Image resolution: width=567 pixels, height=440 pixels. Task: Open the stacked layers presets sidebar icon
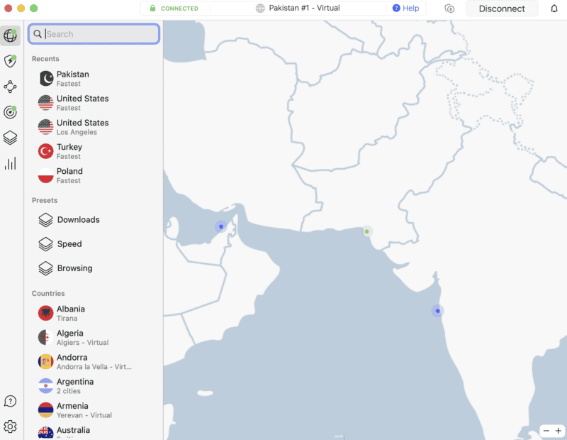[x=10, y=138]
